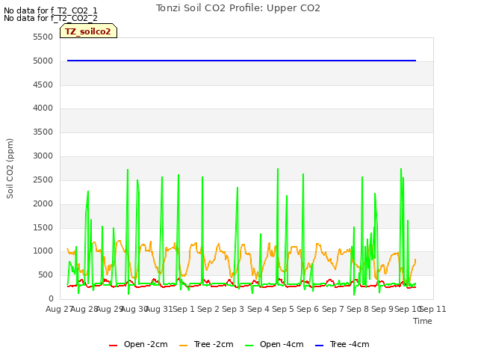Toggle the Tree -4cm legend entry
Screen dimensions: 478x359
pos(342,344)
